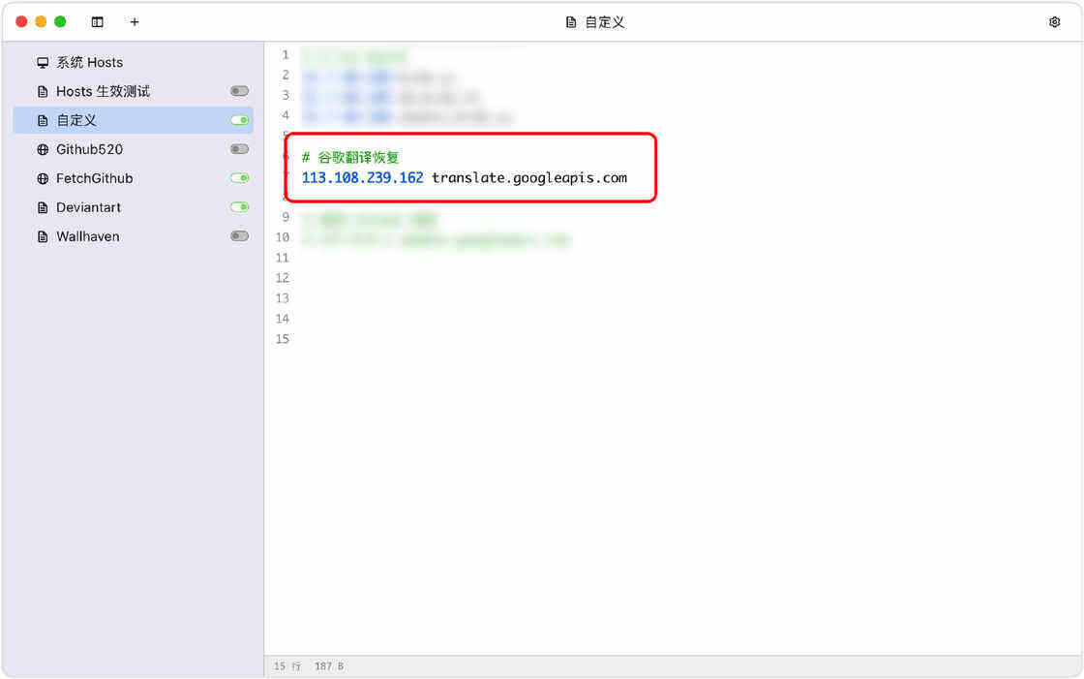Click line number 15 in gutter

(282, 339)
